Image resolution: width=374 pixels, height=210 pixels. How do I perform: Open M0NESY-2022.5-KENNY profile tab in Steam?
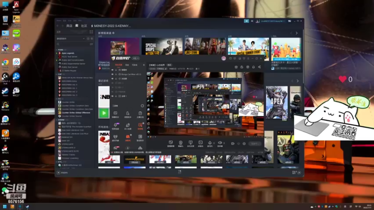pyautogui.click(x=111, y=26)
